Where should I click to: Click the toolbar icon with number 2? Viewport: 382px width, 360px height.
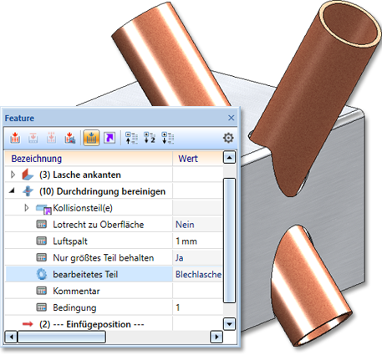(x=150, y=138)
